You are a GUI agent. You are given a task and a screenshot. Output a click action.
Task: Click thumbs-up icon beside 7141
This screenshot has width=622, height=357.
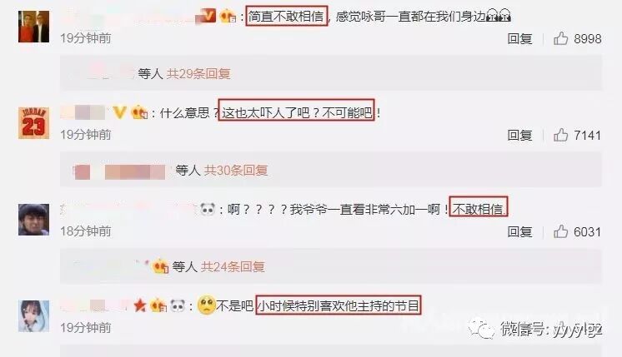[x=560, y=135]
